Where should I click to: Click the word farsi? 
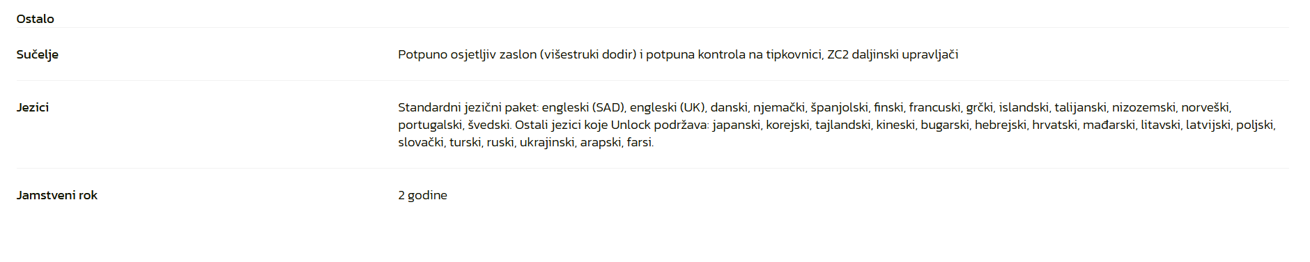[640, 142]
